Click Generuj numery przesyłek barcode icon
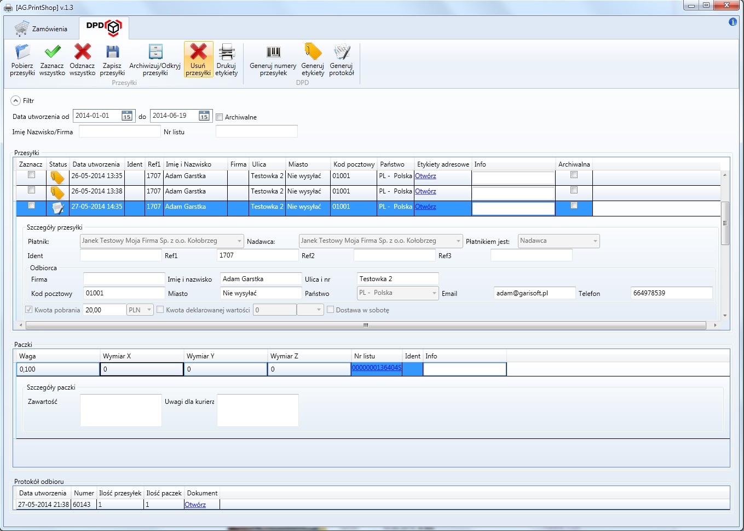 click(273, 52)
